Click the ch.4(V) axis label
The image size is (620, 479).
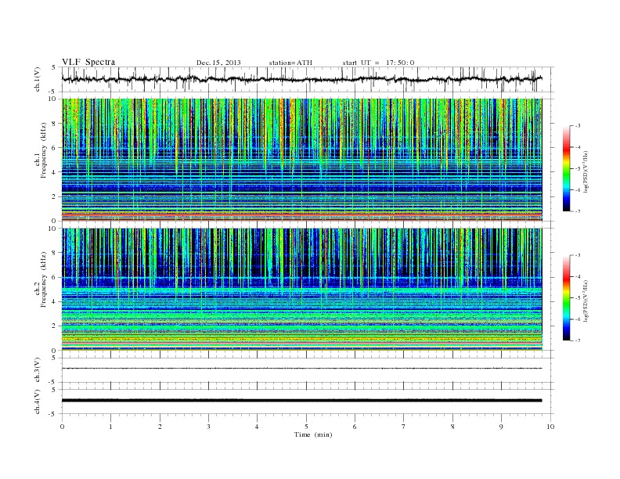tap(38, 402)
